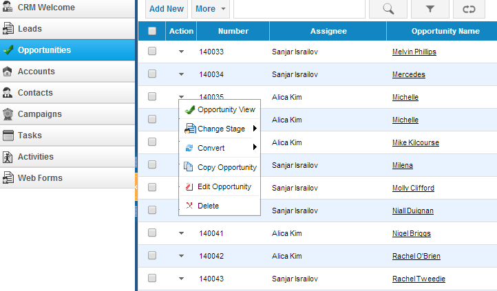Go to Accounts module icon
This screenshot has height=291, width=497.
tap(8, 72)
